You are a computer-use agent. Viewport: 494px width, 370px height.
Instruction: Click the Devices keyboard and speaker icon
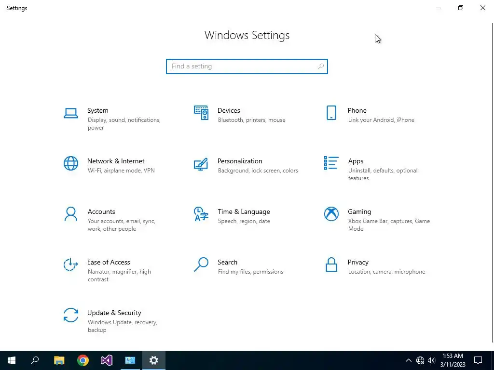201,113
